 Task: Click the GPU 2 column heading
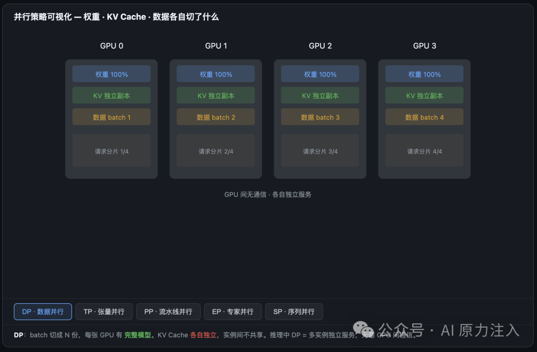click(x=320, y=46)
